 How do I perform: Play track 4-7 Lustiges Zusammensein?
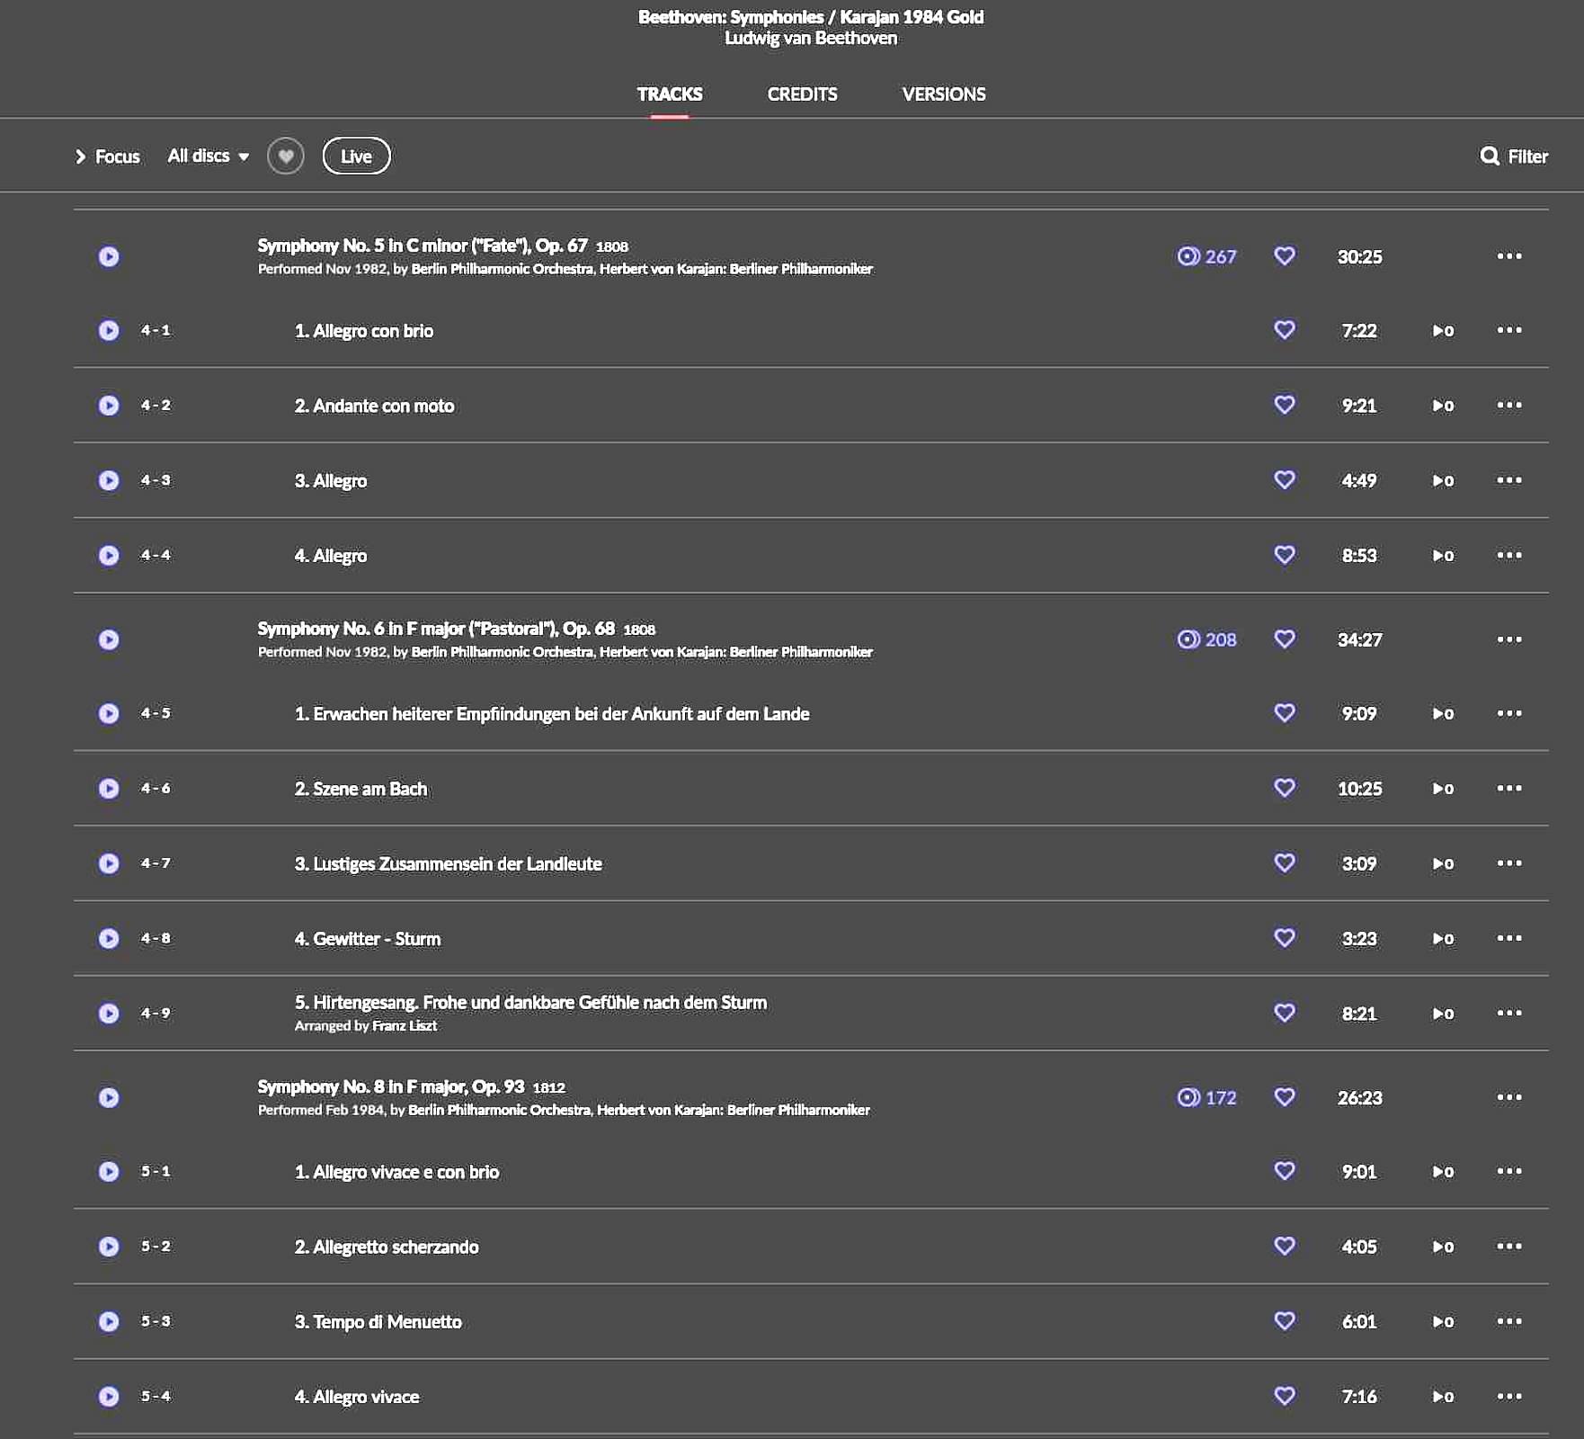pos(109,864)
